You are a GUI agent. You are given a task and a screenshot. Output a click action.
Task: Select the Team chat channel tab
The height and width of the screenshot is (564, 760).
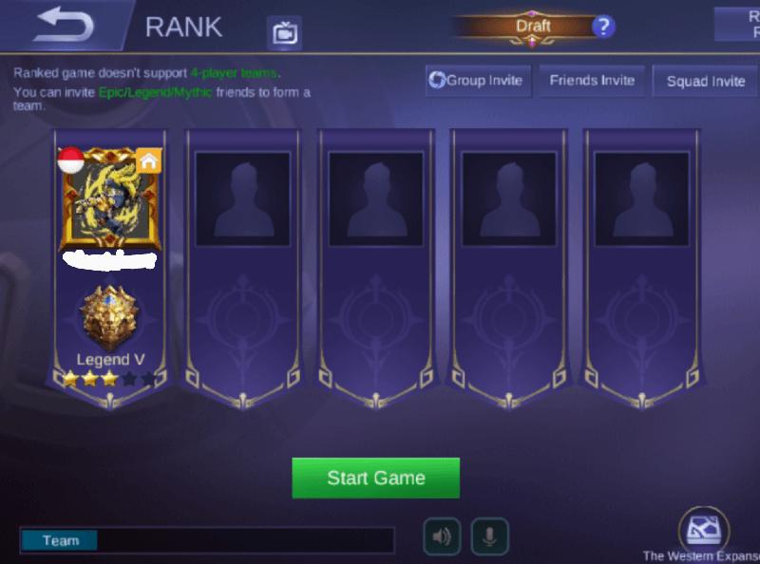(59, 540)
